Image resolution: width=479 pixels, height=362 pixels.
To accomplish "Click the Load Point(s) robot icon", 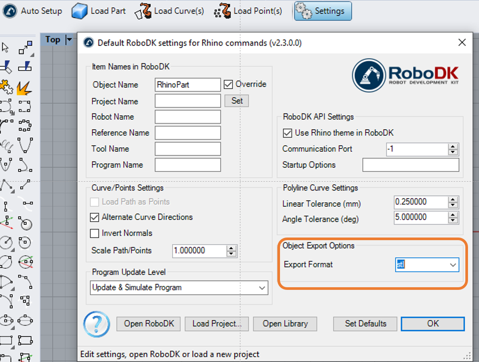I will [x=222, y=11].
